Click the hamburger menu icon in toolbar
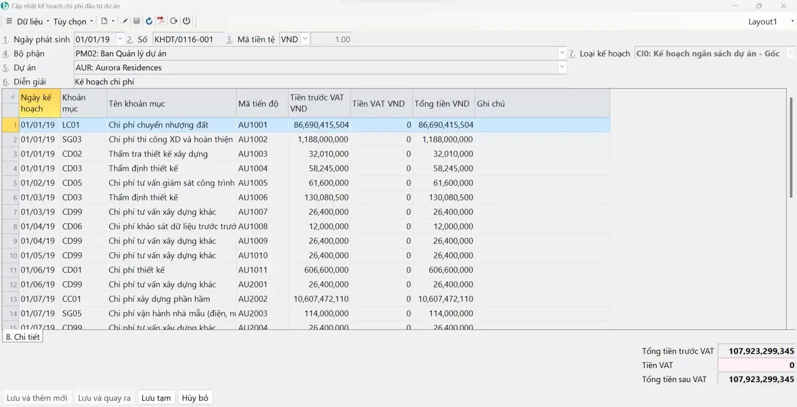 [x=9, y=21]
